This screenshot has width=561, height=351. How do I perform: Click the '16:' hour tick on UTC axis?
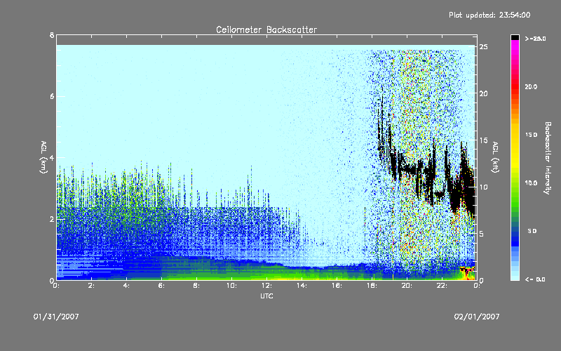[x=337, y=286]
